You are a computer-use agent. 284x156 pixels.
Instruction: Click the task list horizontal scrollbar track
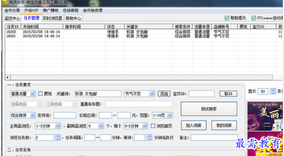(142, 77)
